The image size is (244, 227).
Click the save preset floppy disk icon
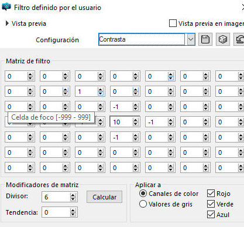[x=205, y=39]
